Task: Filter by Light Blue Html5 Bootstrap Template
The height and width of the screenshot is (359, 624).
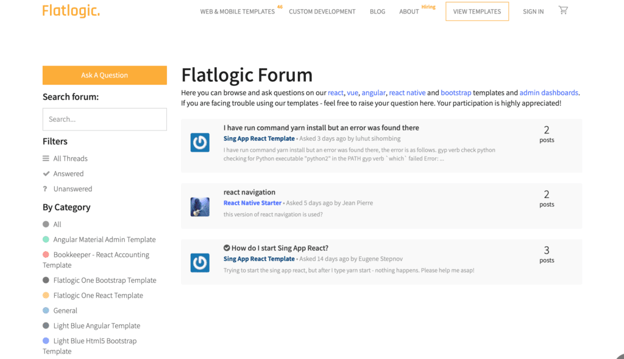Action: 90,346
